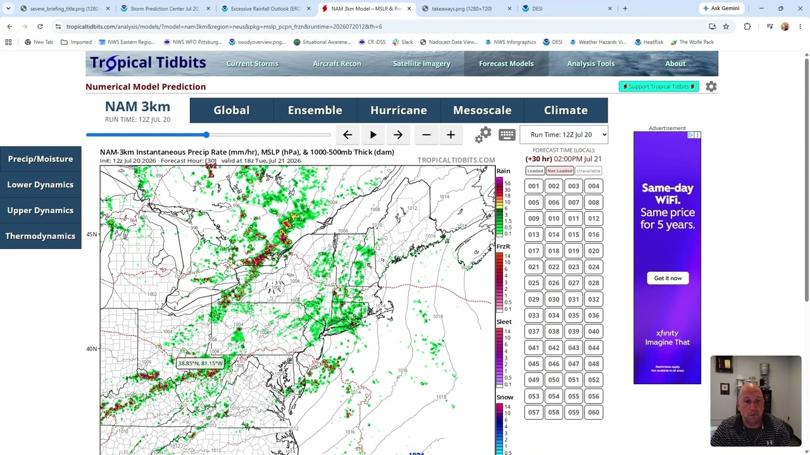Open The Wolfe Pack bookmark

[x=692, y=42]
